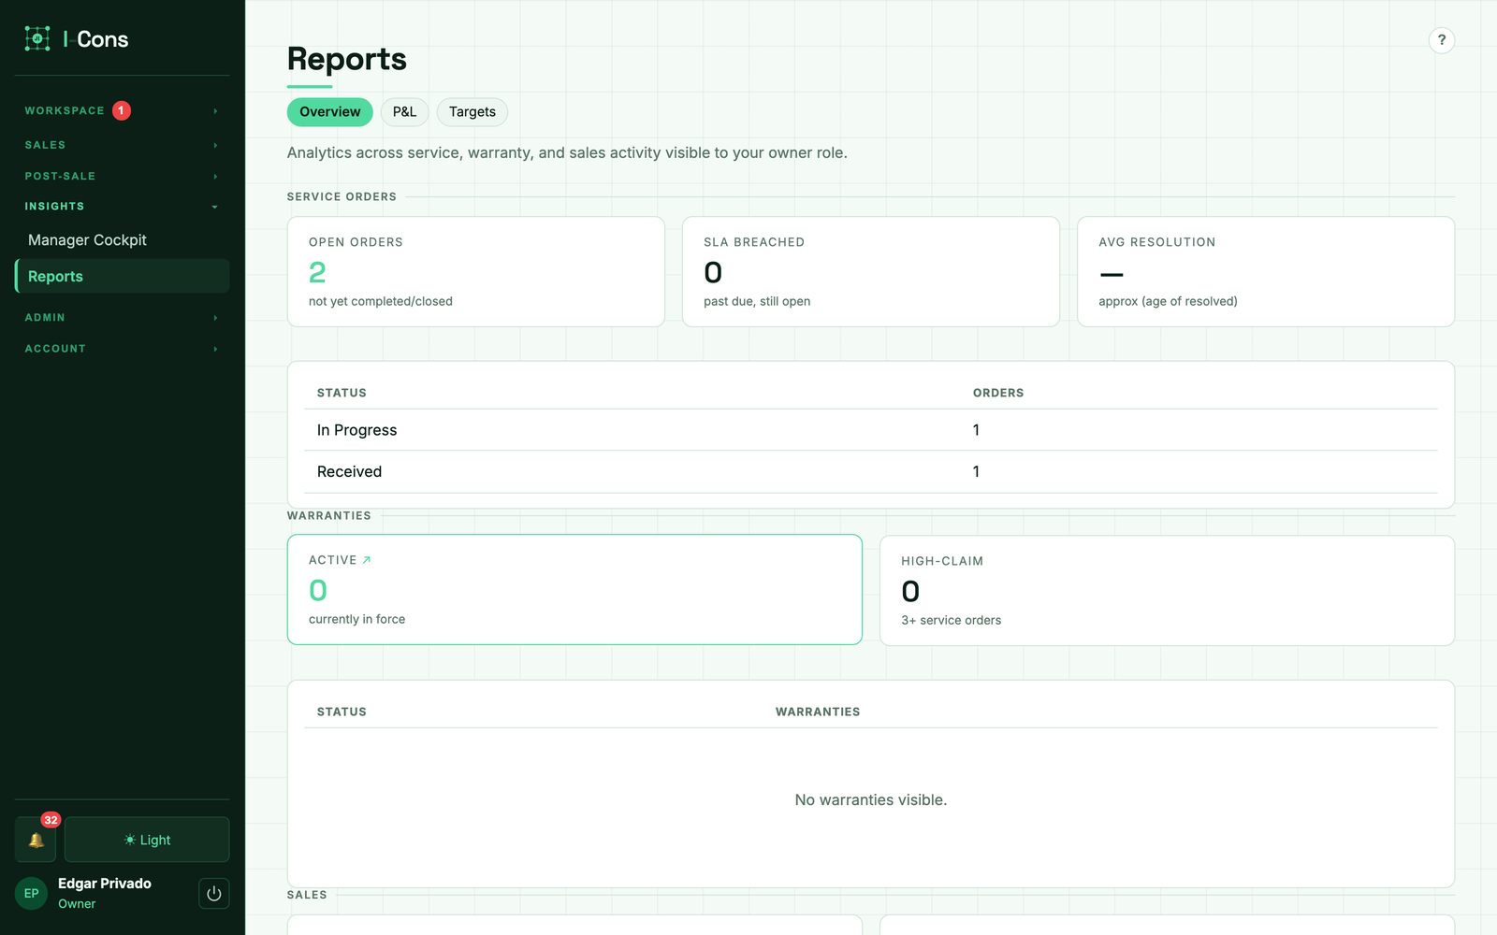Viewport: 1497px width, 935px height.
Task: Expand the ADMIN sidebar section
Action: pyautogui.click(x=122, y=318)
